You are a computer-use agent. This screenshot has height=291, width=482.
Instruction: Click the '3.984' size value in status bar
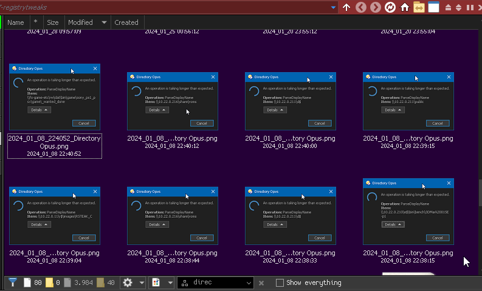[83, 283]
